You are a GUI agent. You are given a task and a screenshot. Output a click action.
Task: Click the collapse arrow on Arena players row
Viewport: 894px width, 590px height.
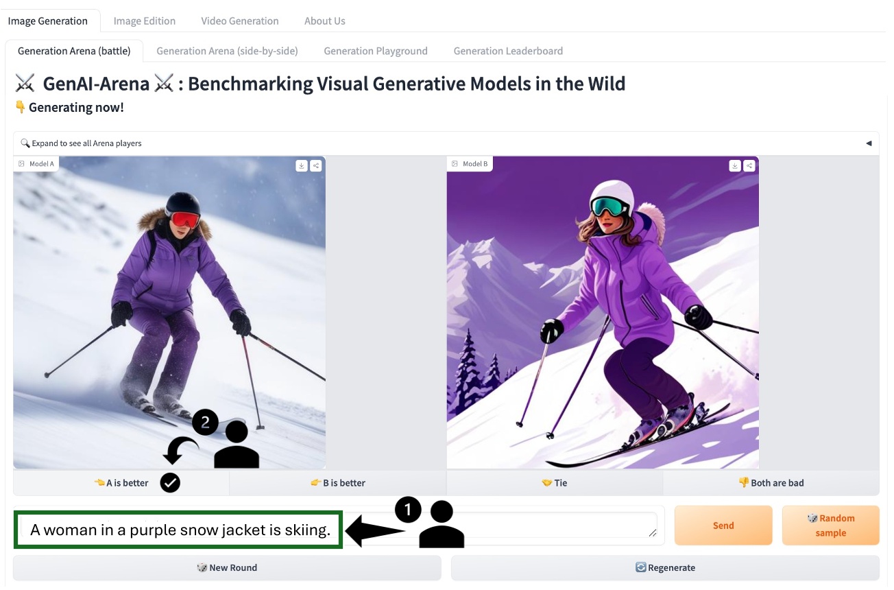coord(869,143)
